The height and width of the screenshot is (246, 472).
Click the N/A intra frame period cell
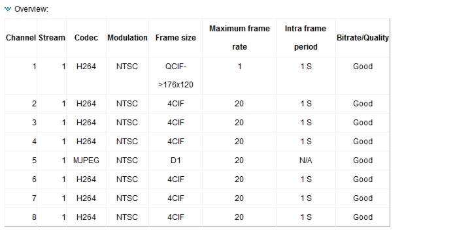(305, 161)
